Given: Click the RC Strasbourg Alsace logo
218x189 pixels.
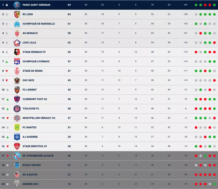Looking at the screenshot, I should point(17,156).
